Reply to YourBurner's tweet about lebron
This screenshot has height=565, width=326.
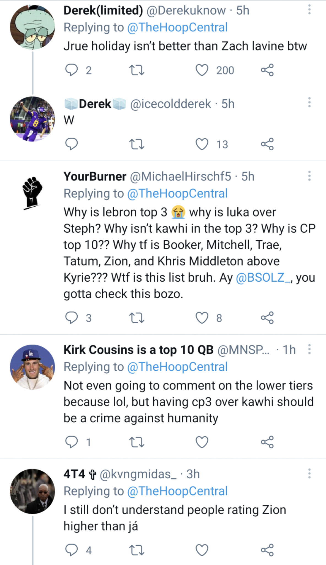[71, 318]
